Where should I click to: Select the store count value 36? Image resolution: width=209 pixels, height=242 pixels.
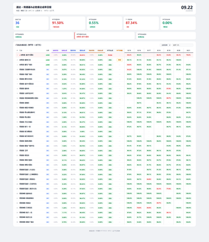[17, 23]
